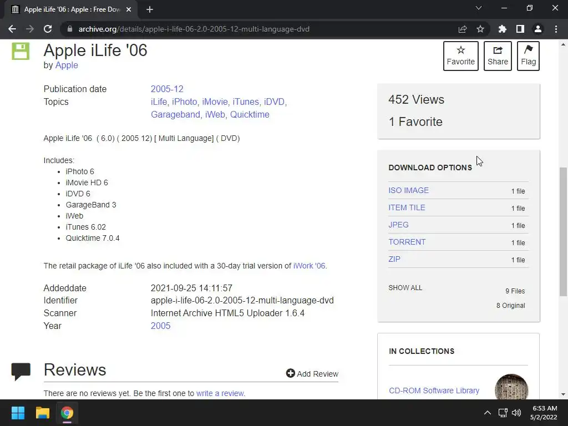Click SHOW ALL download files
This screenshot has width=568, height=426.
(x=405, y=288)
